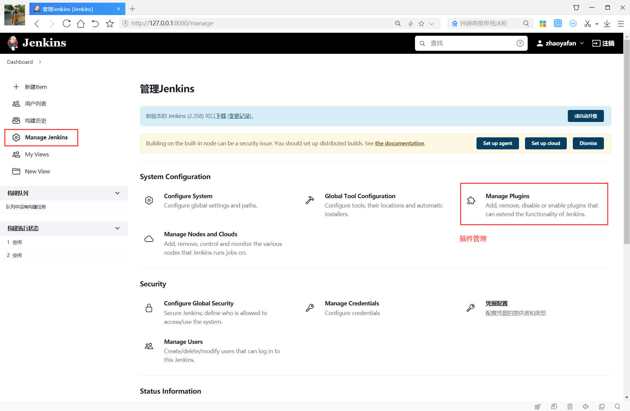
Task: Open the Configure Global Security link
Action: pyautogui.click(x=199, y=303)
